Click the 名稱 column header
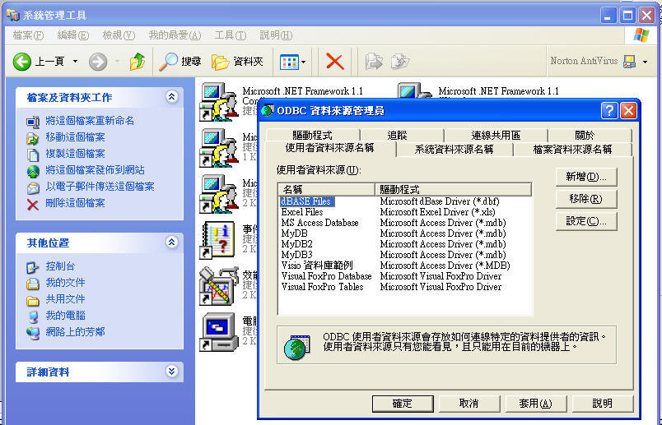The width and height of the screenshot is (662, 425). point(326,189)
